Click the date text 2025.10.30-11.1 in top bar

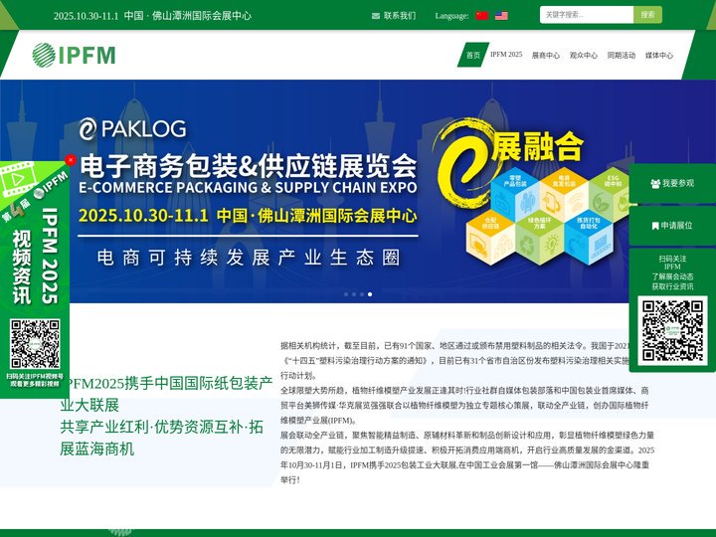pyautogui.click(x=86, y=16)
